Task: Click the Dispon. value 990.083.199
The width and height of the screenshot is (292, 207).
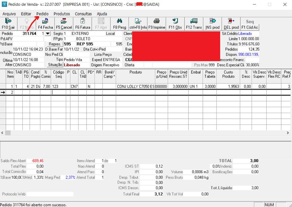Action: coord(249,54)
